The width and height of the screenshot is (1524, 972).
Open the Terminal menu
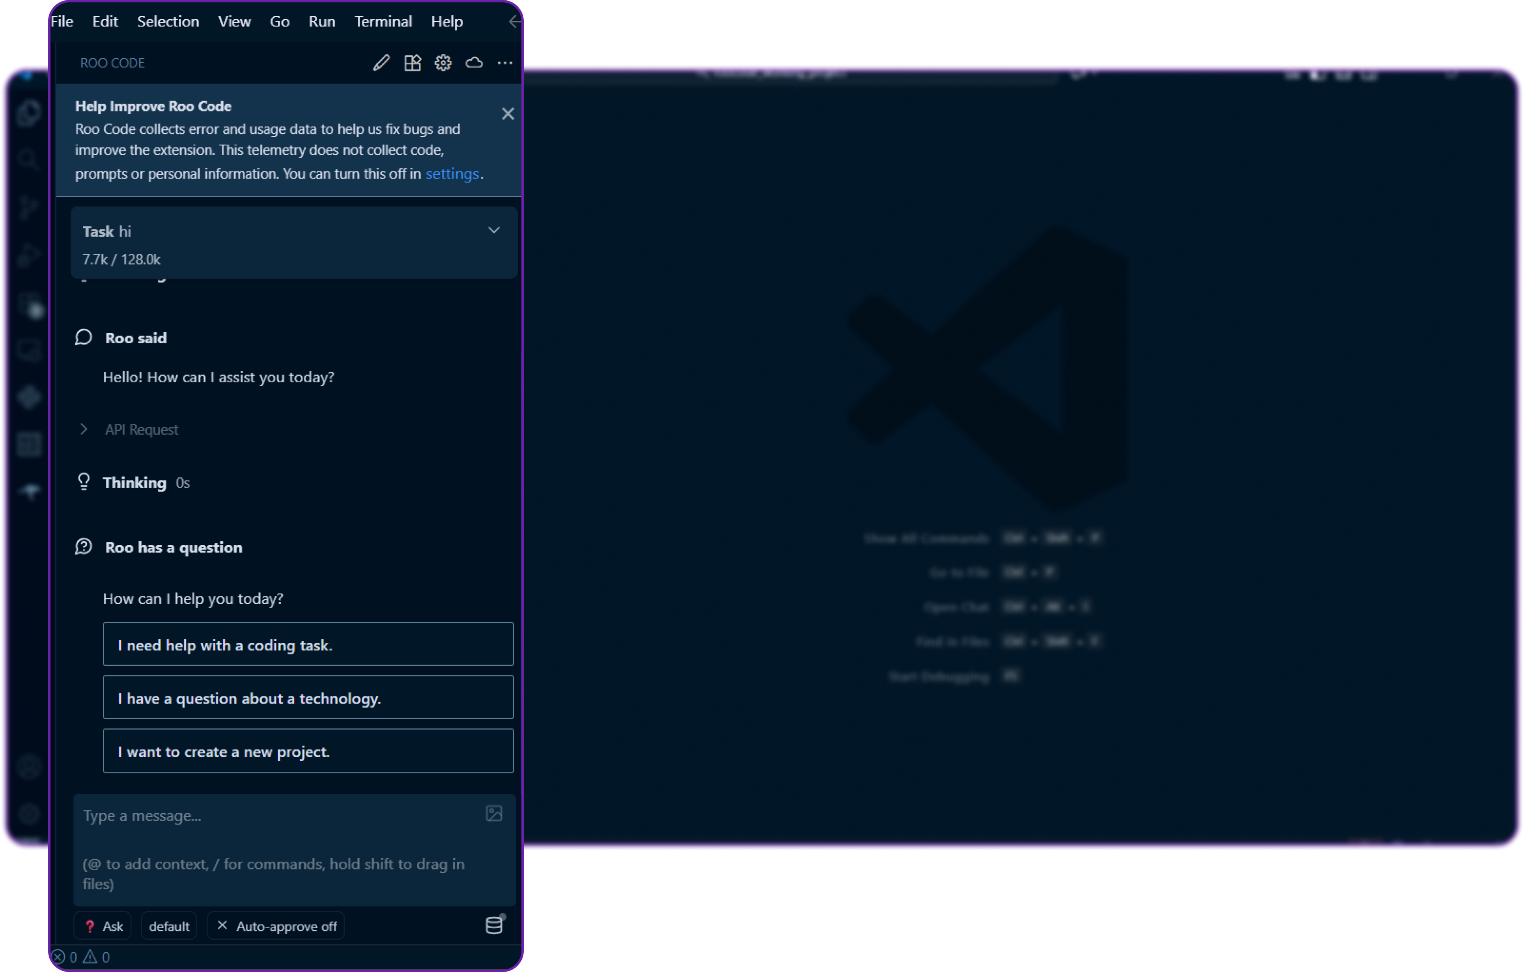pyautogui.click(x=383, y=22)
